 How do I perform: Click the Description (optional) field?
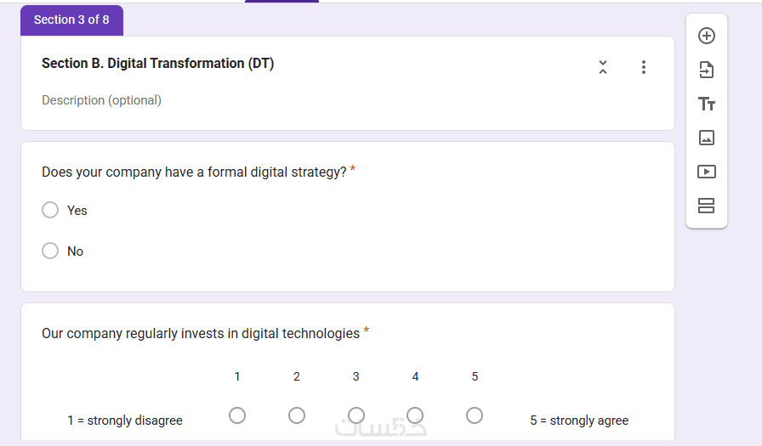(101, 100)
